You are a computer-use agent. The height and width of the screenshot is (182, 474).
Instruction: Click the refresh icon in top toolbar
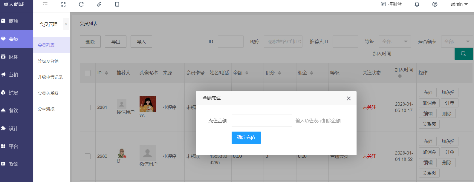tap(81, 4)
